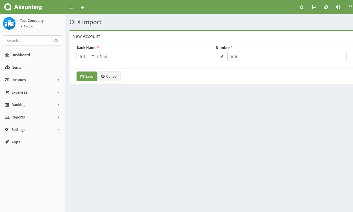353x212 pixels.
Task: Click the search magnifier icon
Action: click(56, 41)
